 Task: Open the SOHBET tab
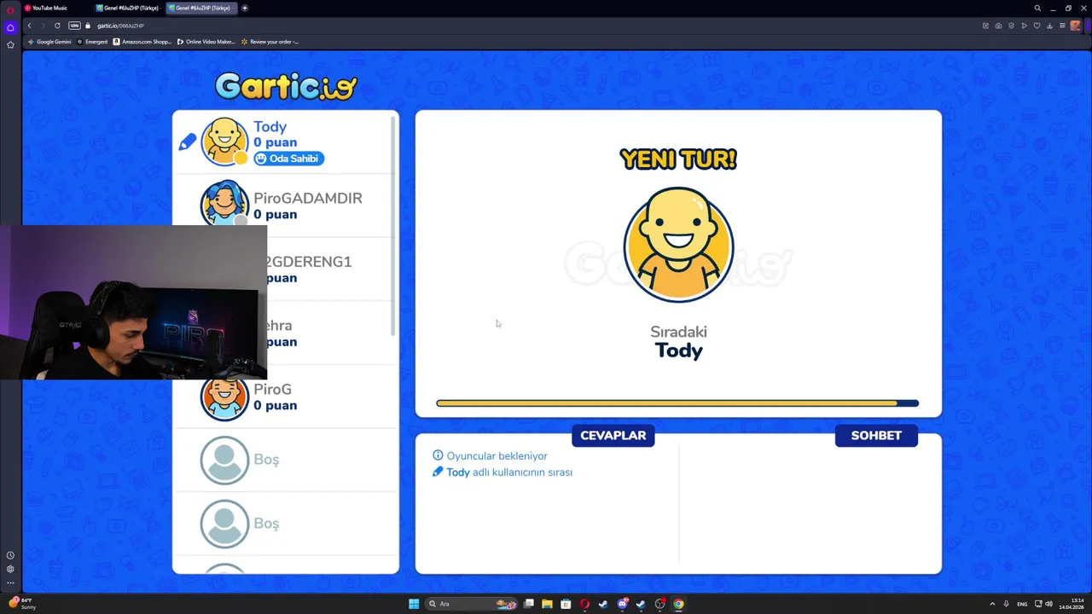pos(876,435)
